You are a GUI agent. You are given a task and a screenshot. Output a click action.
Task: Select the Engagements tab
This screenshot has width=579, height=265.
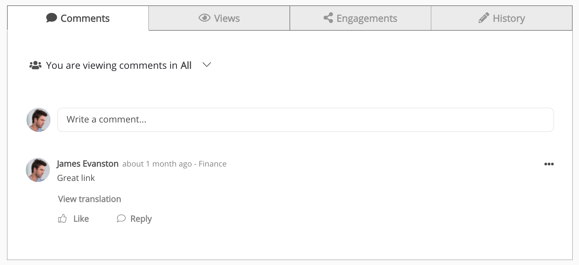coord(360,18)
